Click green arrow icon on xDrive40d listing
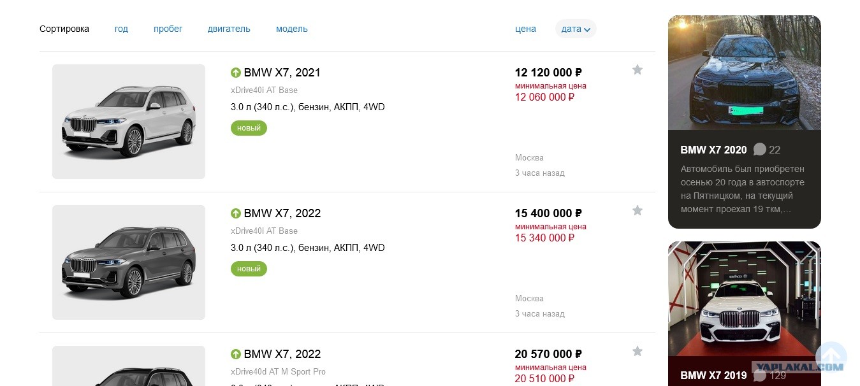The height and width of the screenshot is (386, 860). [x=236, y=354]
